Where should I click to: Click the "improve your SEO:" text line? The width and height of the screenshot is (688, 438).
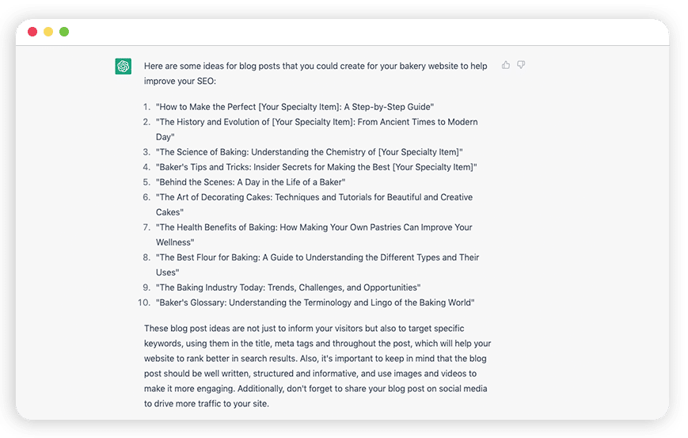(x=180, y=82)
